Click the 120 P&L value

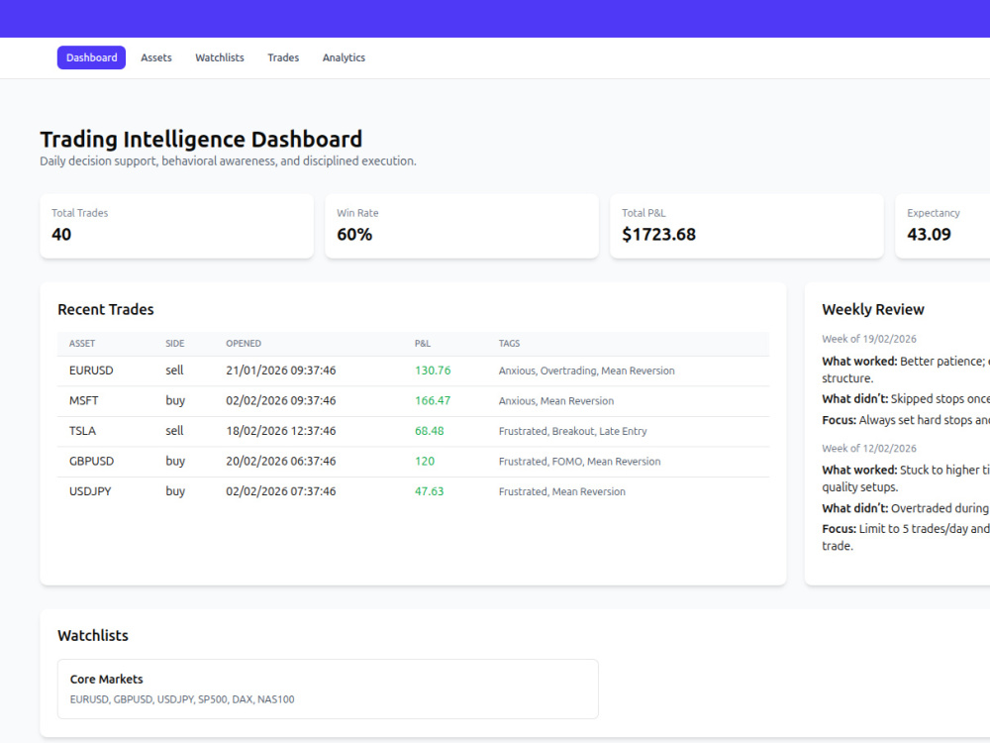(x=425, y=462)
